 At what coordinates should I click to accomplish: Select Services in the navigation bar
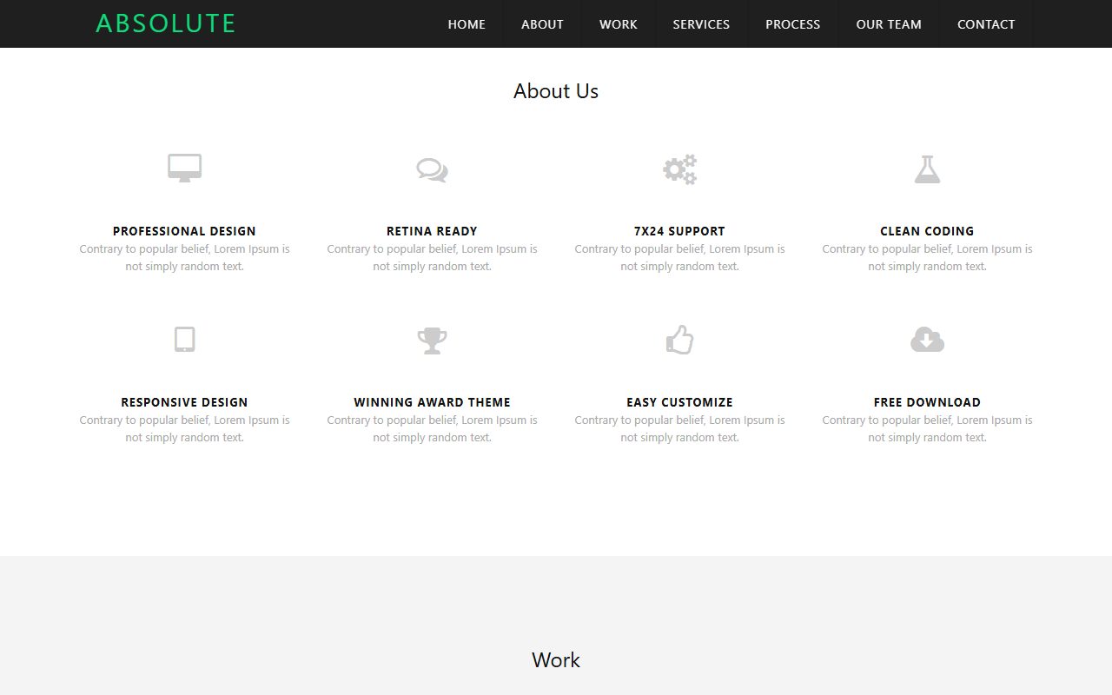[x=701, y=24]
